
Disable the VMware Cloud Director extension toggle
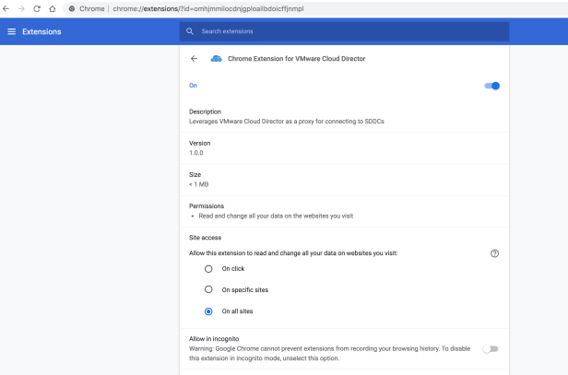(x=491, y=86)
